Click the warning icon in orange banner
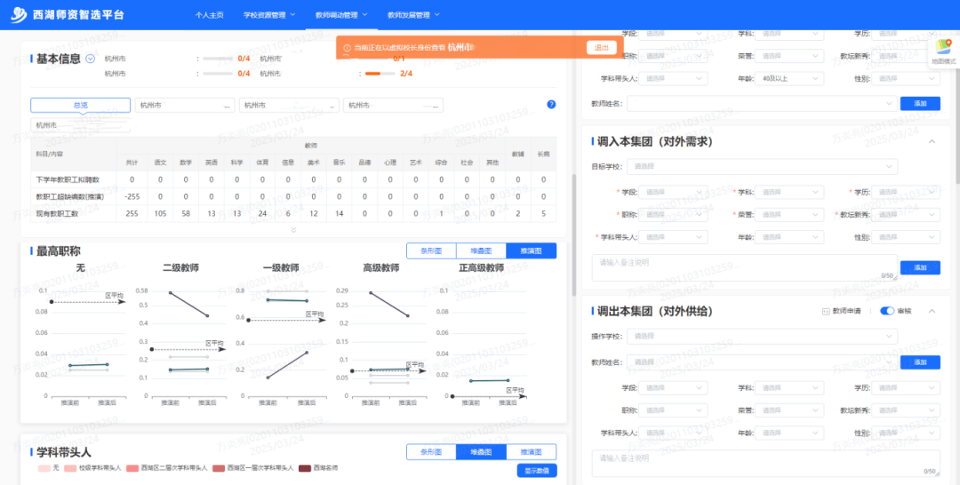 click(x=347, y=47)
